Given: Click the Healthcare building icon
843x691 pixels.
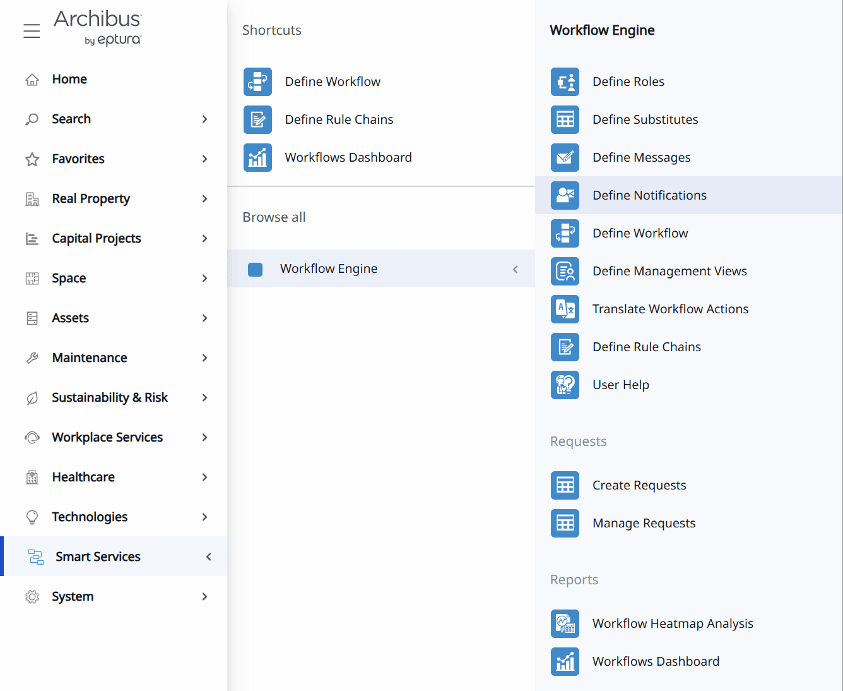Looking at the screenshot, I should [32, 478].
